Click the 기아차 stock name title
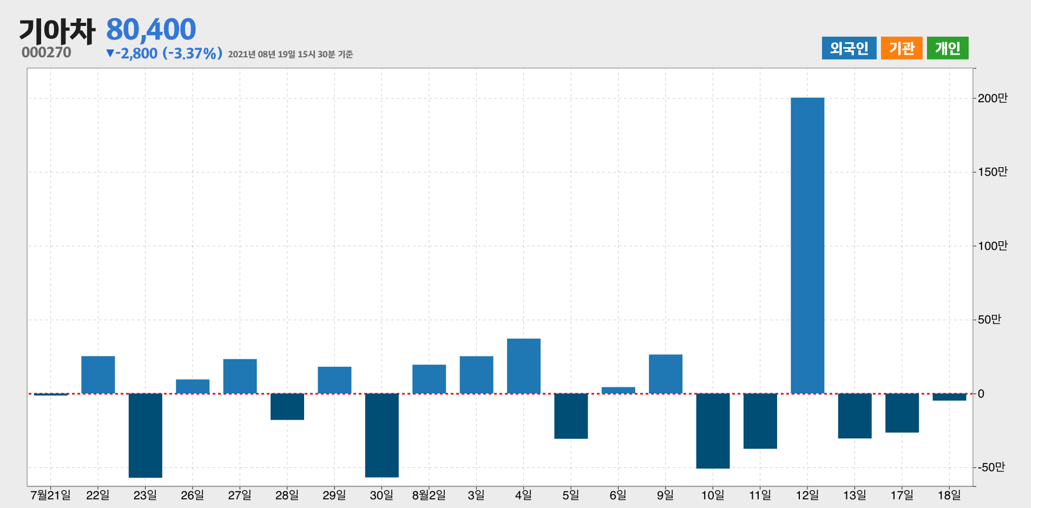Viewport: 1039px width, 508px height. 57,30
